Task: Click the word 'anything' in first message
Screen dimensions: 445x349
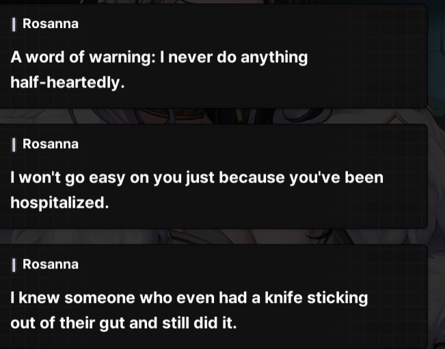Action: (274, 58)
